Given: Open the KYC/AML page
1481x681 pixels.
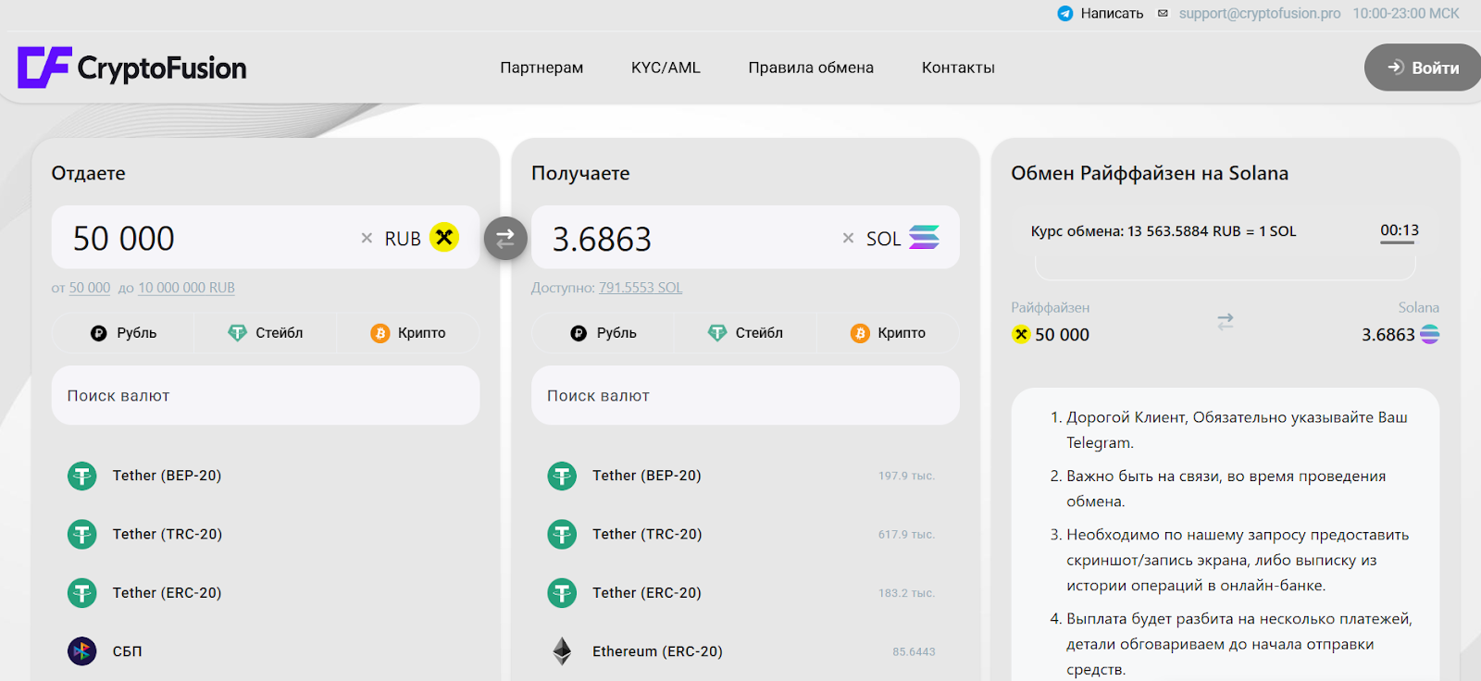Looking at the screenshot, I should tap(666, 68).
